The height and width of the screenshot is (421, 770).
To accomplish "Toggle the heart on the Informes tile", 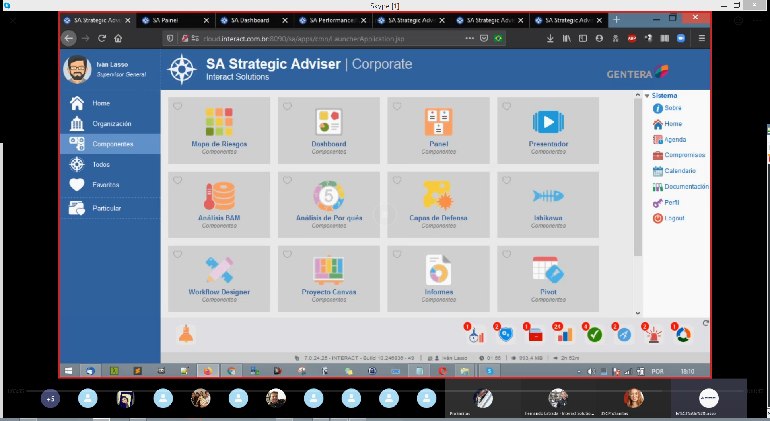I will [397, 254].
